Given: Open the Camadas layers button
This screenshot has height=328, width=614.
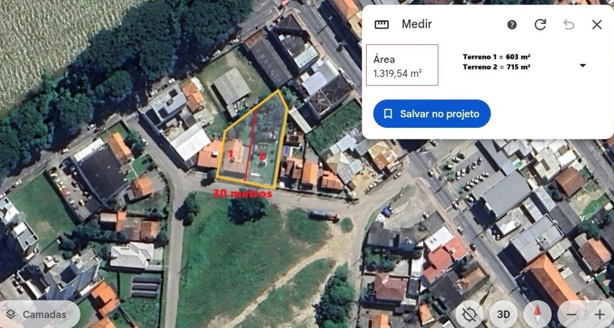Looking at the screenshot, I should (x=40, y=314).
